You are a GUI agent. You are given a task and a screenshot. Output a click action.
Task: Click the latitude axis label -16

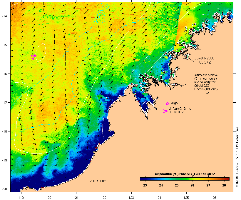(x=4, y=74)
